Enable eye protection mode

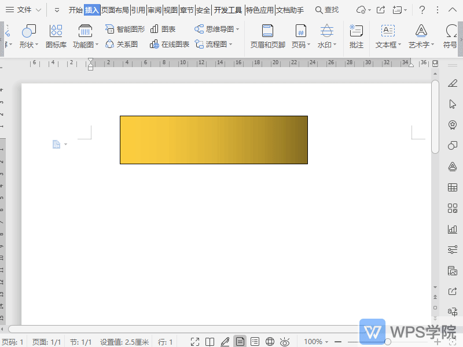point(285,342)
